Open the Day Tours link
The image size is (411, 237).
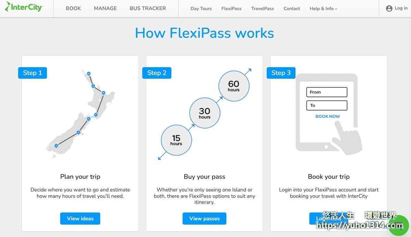(201, 9)
